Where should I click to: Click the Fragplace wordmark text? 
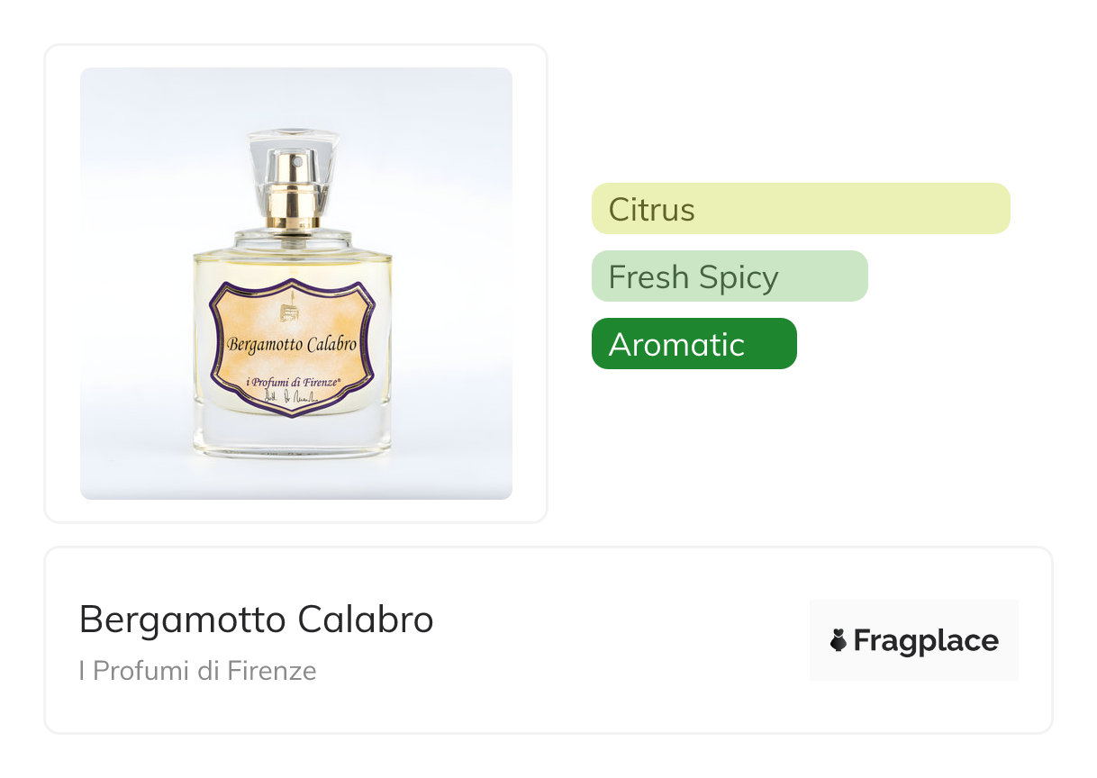click(x=926, y=641)
